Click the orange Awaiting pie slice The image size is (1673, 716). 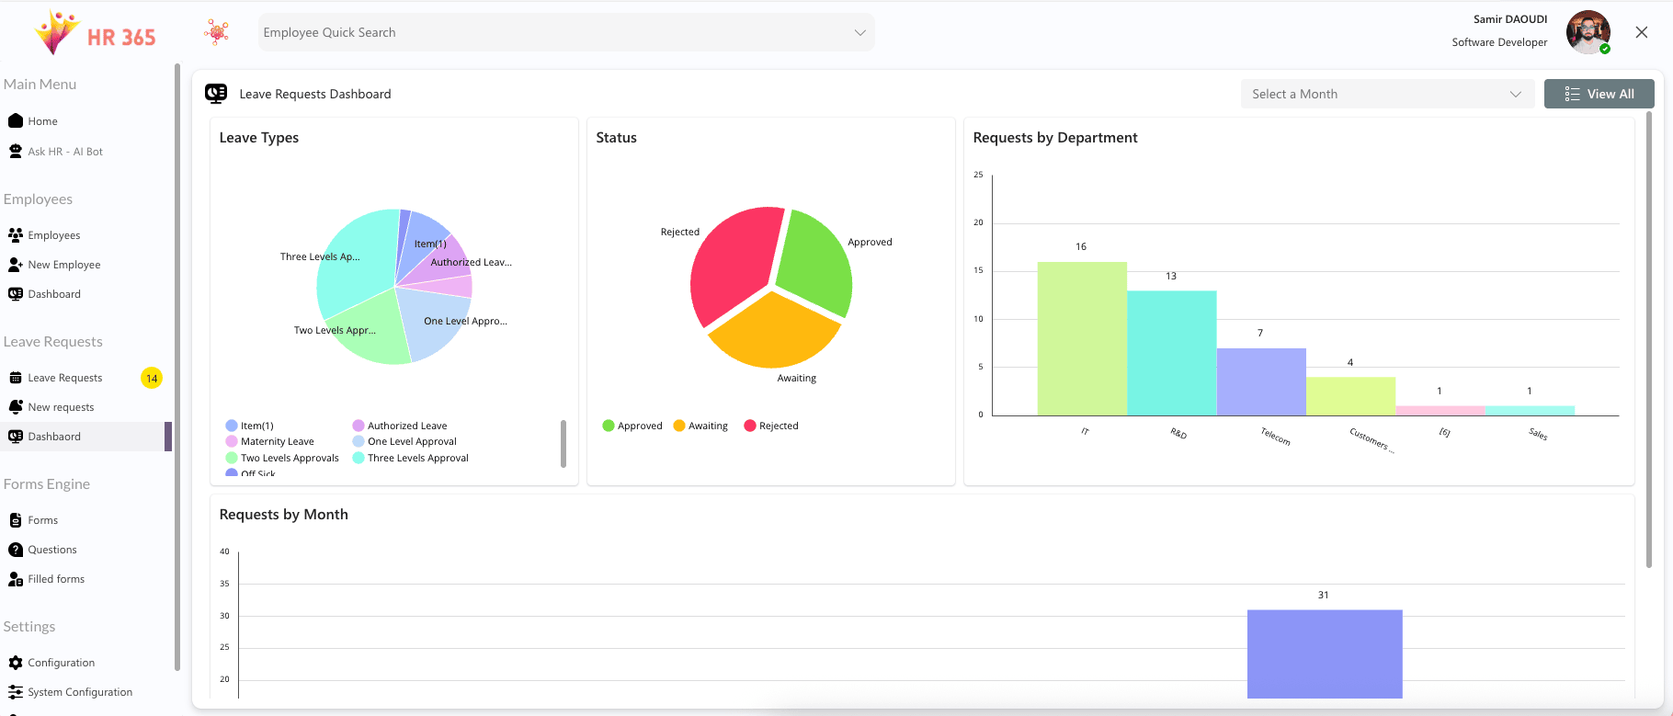tap(774, 332)
